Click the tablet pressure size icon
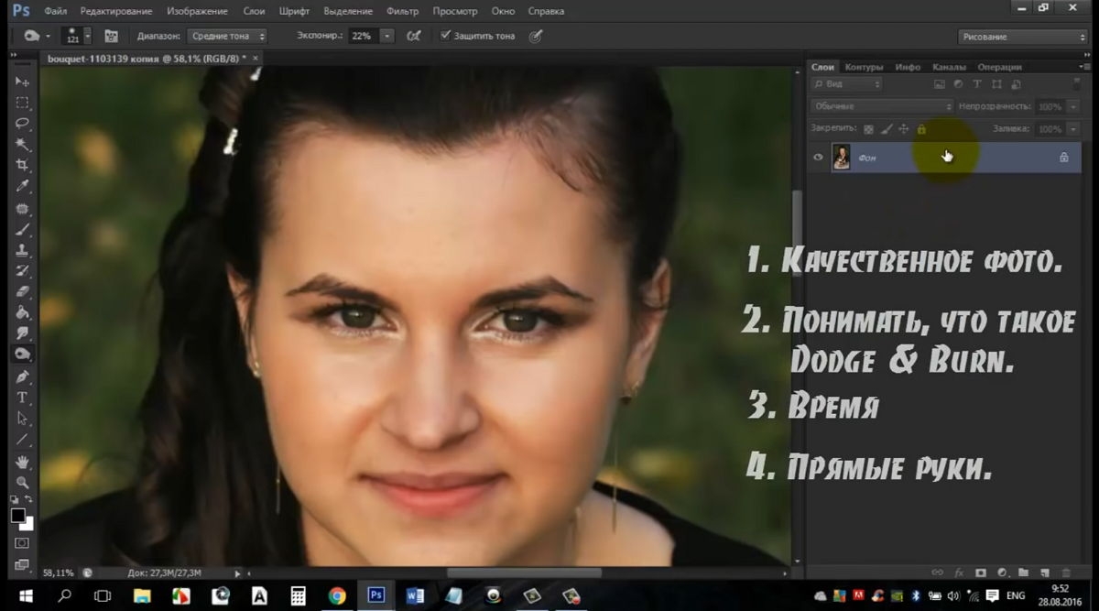The image size is (1099, 611). tap(536, 36)
